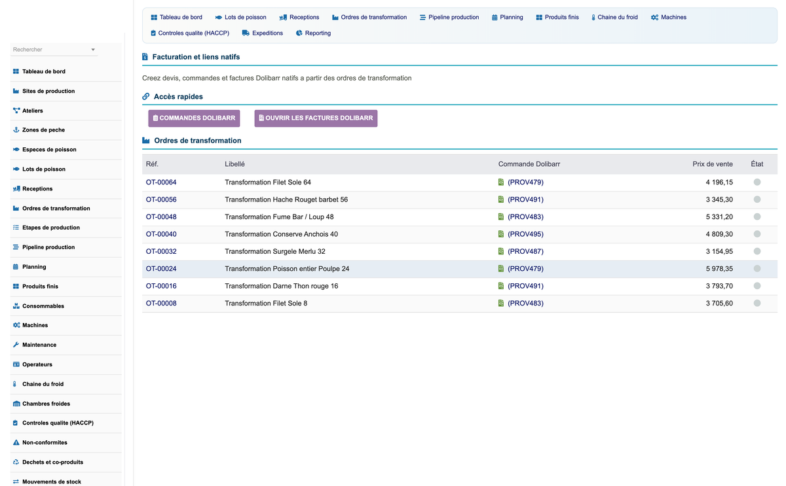Click the Non-conformites warning icon
This screenshot has width=786, height=486.
coord(16,443)
